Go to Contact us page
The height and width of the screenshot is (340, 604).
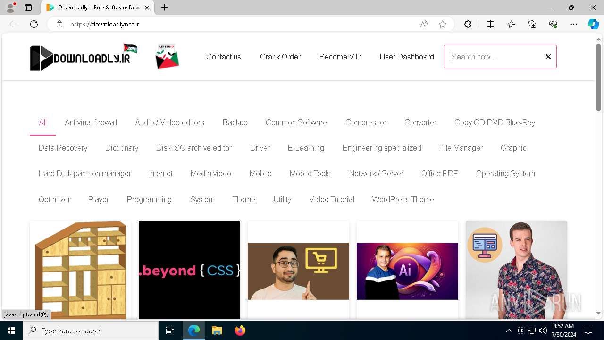pos(224,57)
